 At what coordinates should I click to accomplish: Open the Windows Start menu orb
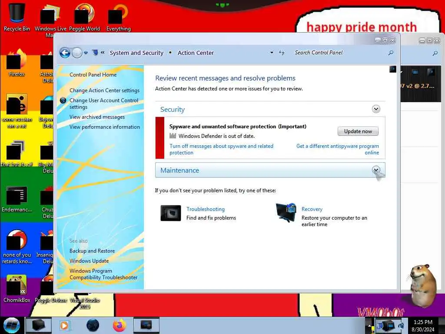[11, 325]
